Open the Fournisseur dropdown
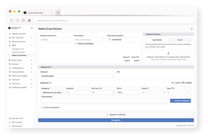Image resolution: width=208 pixels, height=139 pixels. 90,40
